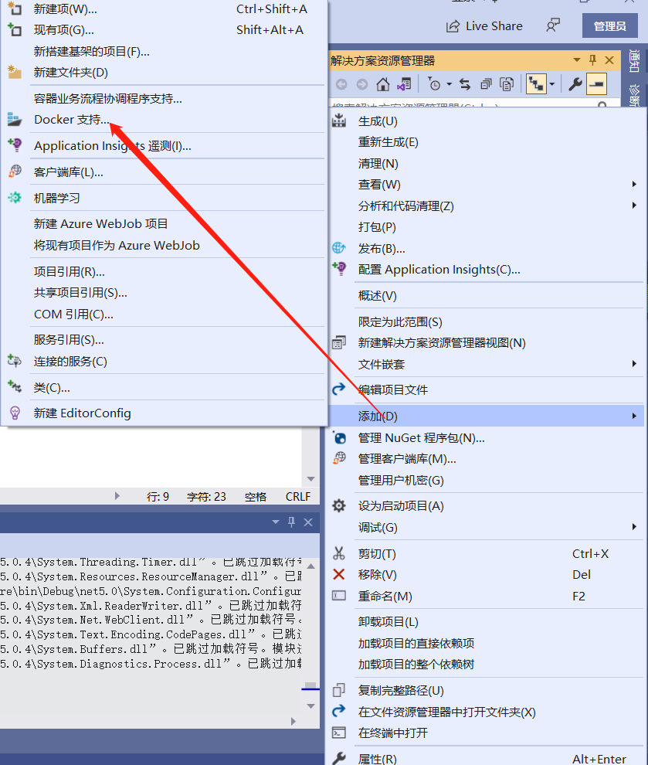The width and height of the screenshot is (648, 765).
Task: Click the 新建解决方案资源管理器视图(N) icon
Action: tap(339, 342)
